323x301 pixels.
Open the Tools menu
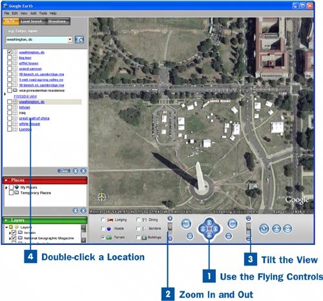pyautogui.click(x=43, y=13)
